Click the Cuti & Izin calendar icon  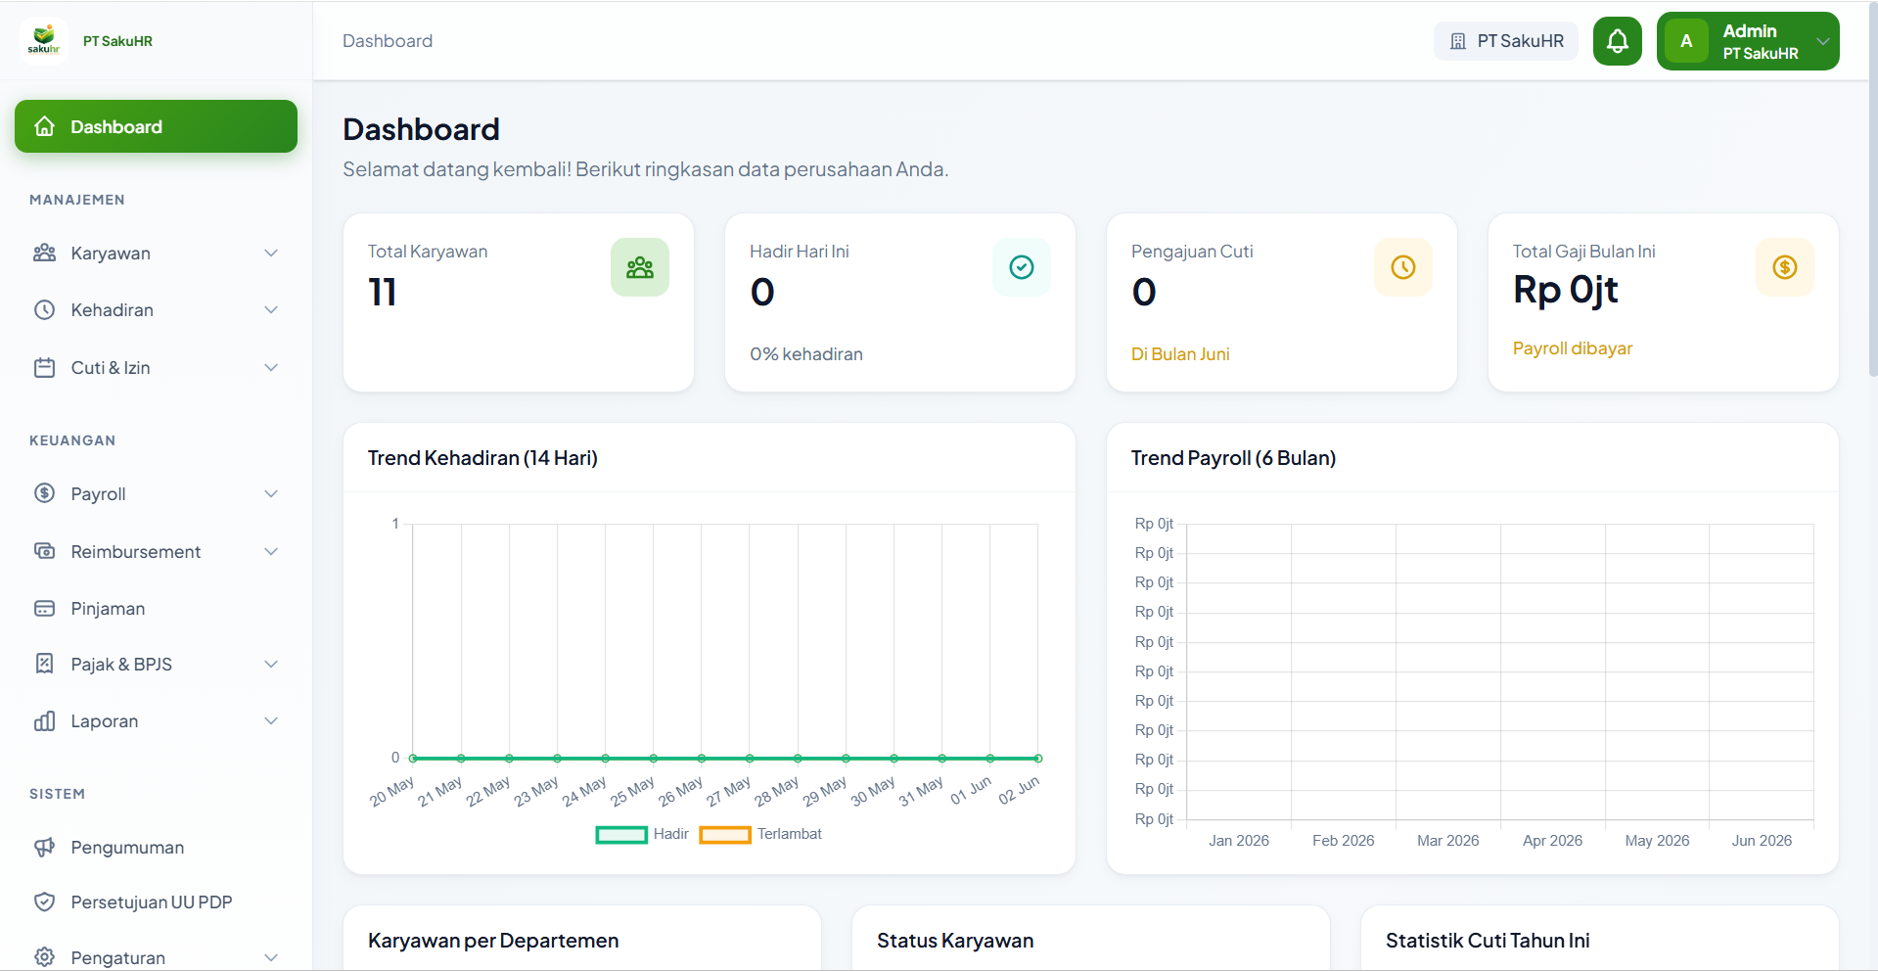[45, 368]
